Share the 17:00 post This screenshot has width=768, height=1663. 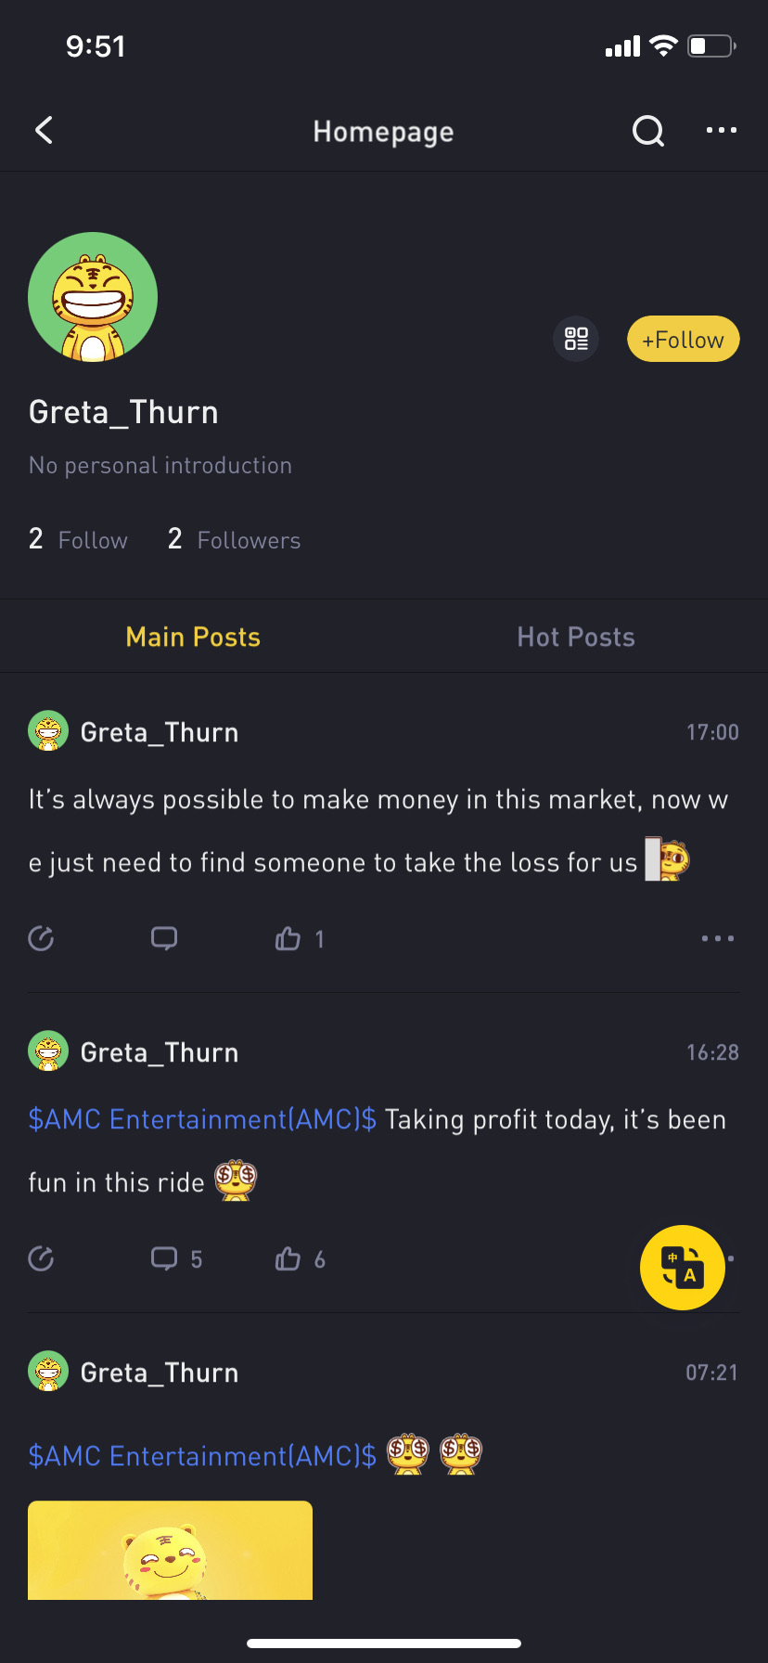point(42,939)
